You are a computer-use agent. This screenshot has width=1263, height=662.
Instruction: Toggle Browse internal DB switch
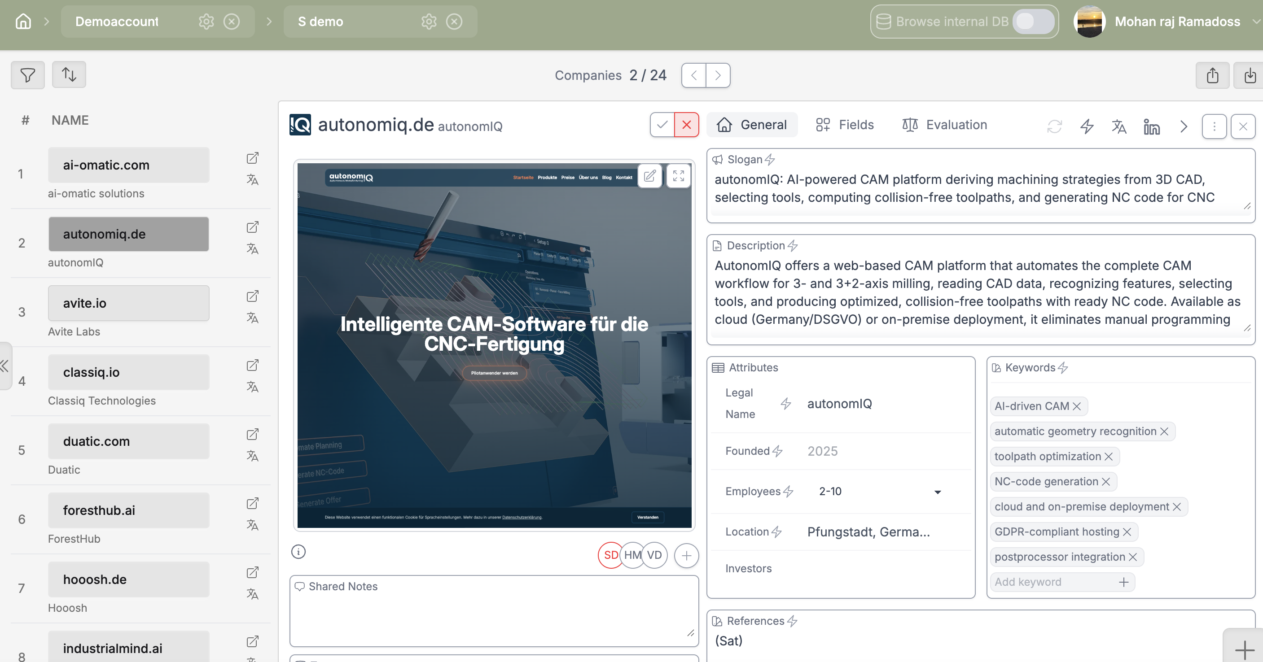pos(1033,22)
